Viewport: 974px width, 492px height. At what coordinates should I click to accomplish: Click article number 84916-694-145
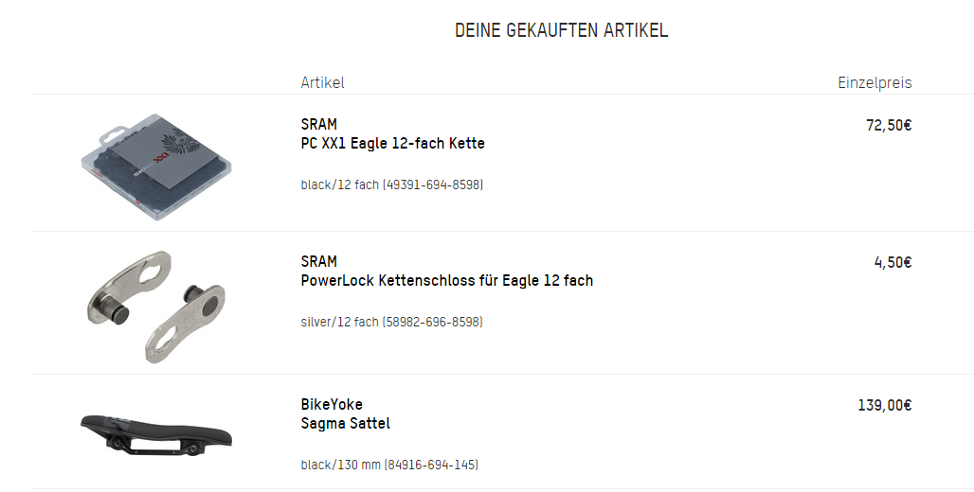[431, 466]
